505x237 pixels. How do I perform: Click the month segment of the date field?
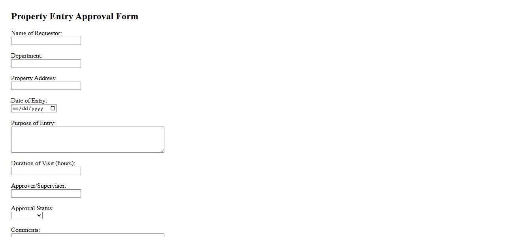pyautogui.click(x=16, y=108)
